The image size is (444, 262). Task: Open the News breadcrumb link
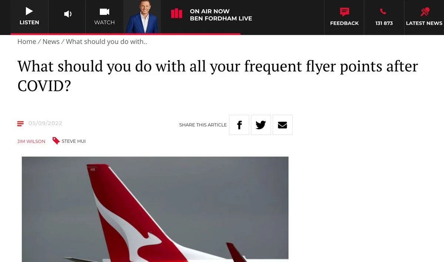pyautogui.click(x=51, y=41)
